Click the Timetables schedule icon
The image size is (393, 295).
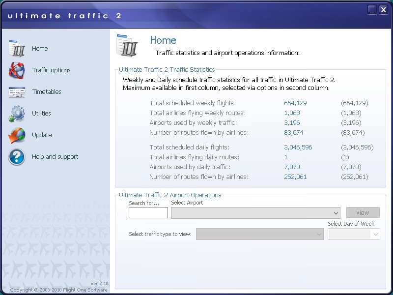17,92
